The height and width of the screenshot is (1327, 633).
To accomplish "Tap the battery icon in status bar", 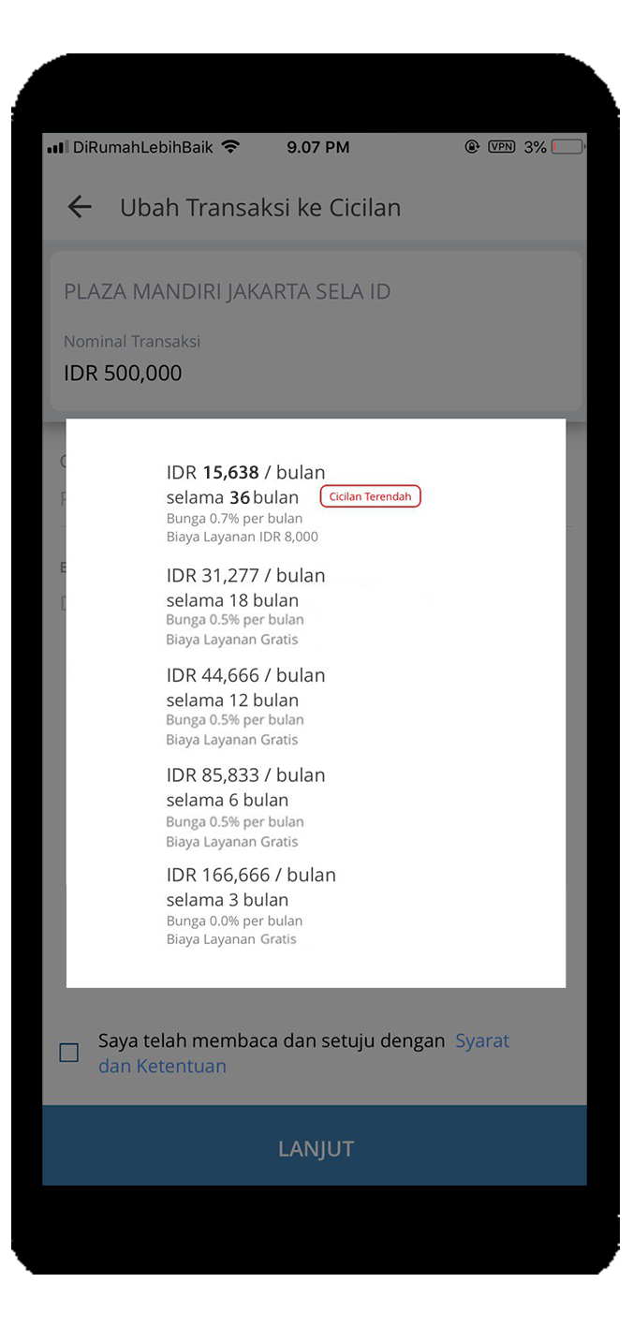I will pyautogui.click(x=567, y=147).
